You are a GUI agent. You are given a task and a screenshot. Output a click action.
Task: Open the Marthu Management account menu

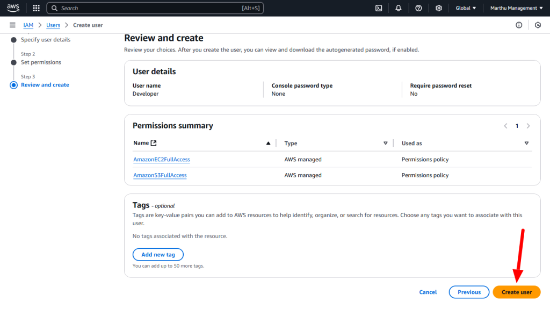pyautogui.click(x=516, y=8)
